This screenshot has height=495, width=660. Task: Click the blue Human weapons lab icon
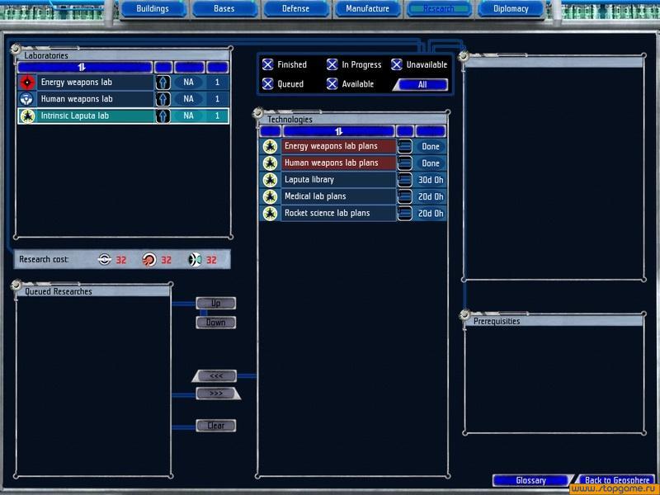tap(26, 99)
